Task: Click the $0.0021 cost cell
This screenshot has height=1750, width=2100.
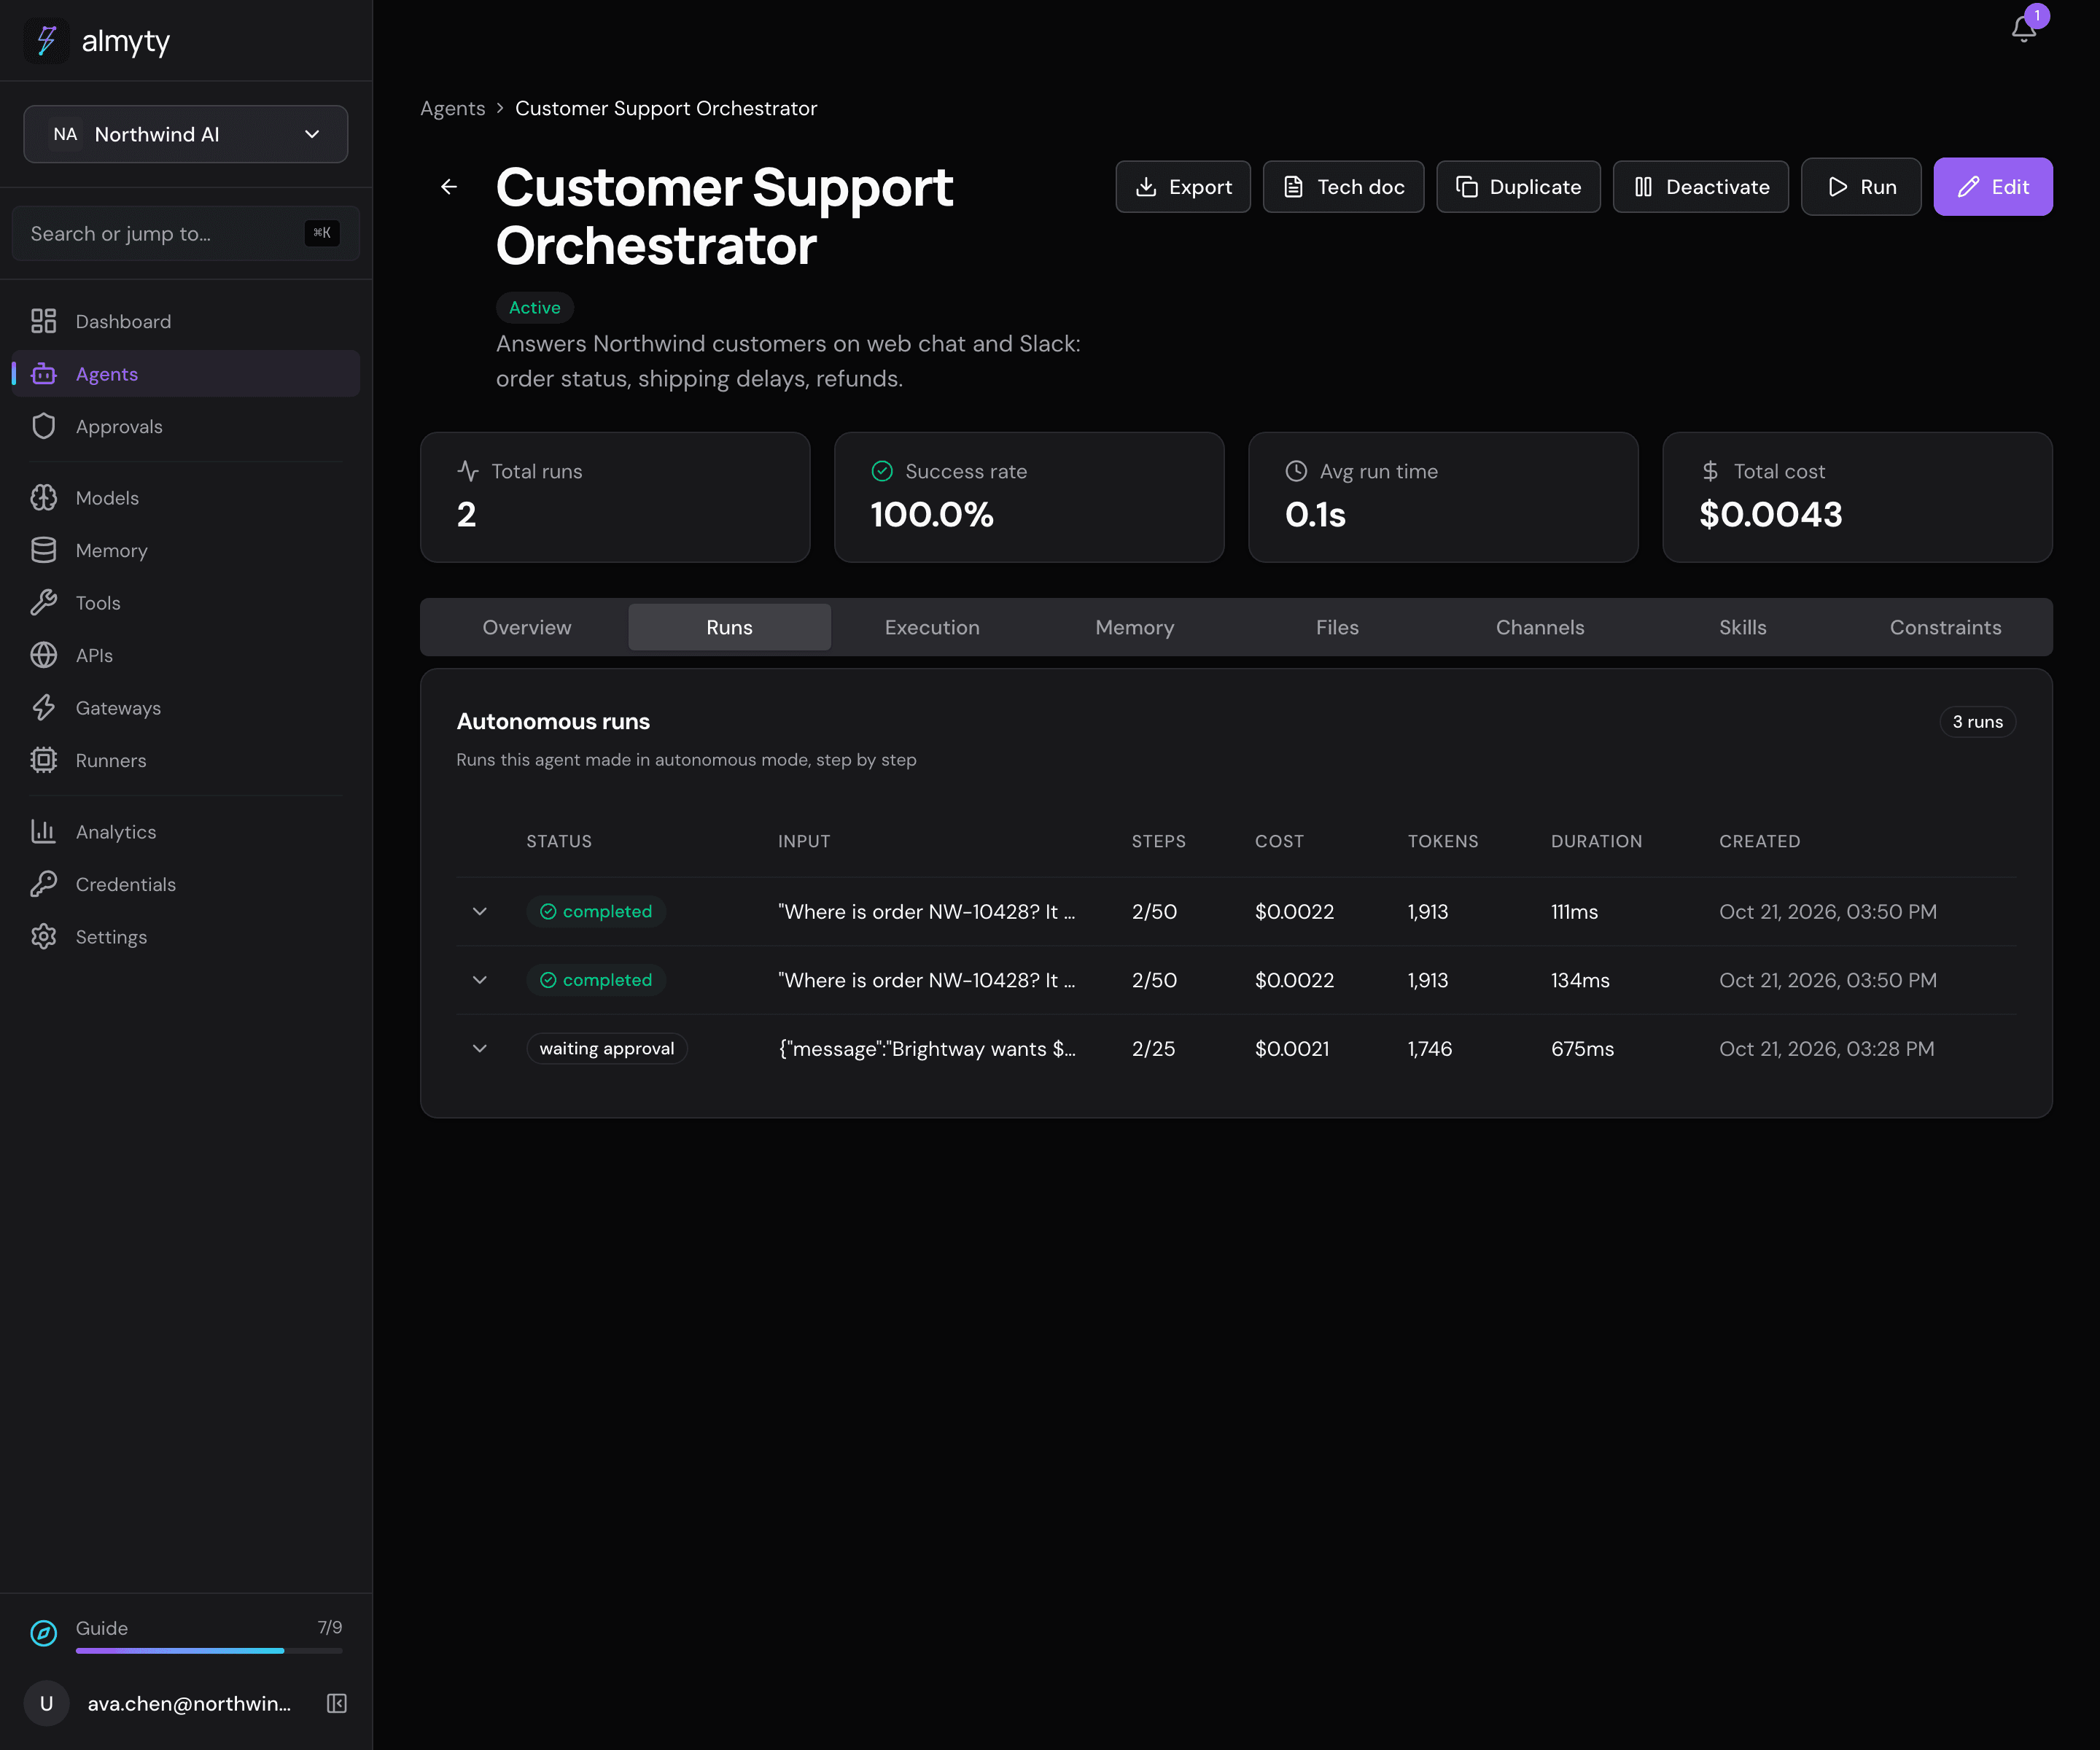Action: coord(1292,1048)
